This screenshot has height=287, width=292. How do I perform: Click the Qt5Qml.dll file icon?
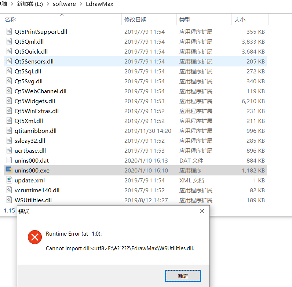tap(9, 41)
